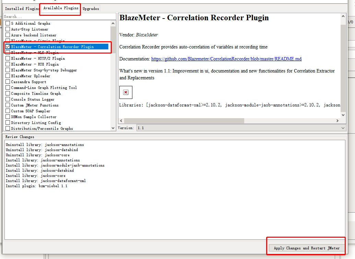
Task: Tick the DBMon Sample Collector checkbox
Action: [x=8, y=117]
